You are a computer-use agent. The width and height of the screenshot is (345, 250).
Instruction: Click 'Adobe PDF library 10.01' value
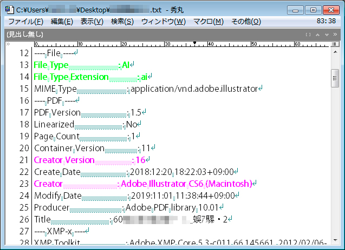click(172, 208)
